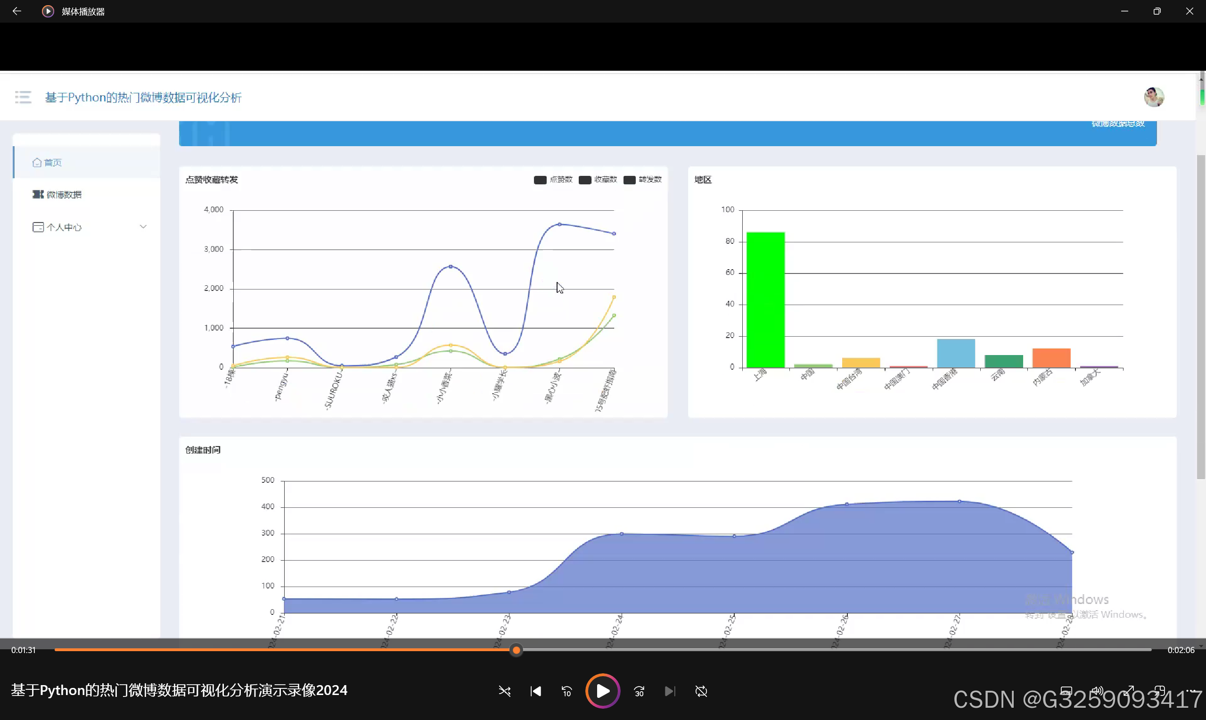The width and height of the screenshot is (1206, 720).
Task: Toggle repeat mode in player
Action: [701, 691]
